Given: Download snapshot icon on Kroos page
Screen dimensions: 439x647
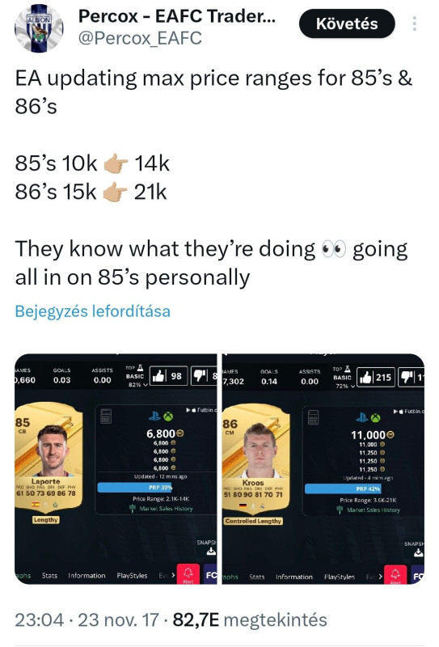Looking at the screenshot, I should point(418,552).
